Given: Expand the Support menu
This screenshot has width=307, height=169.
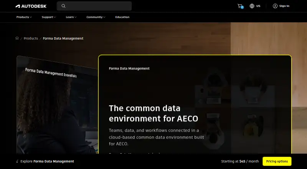Looking at the screenshot, I should pyautogui.click(x=49, y=17).
